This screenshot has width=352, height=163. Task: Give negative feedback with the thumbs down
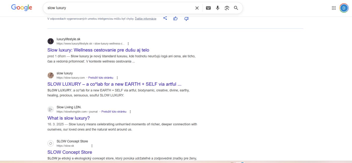point(186,19)
